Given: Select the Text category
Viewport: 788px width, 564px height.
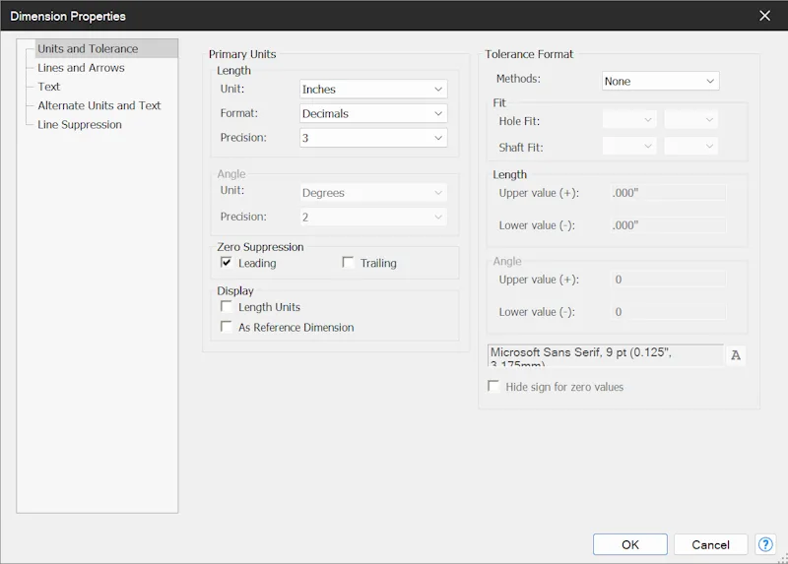Looking at the screenshot, I should pyautogui.click(x=48, y=87).
